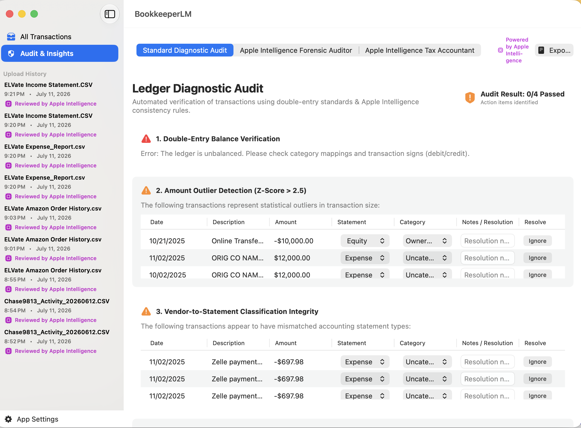The width and height of the screenshot is (581, 428).
Task: Click chip icon under the 8:52 PM upload
Action: tap(9, 351)
